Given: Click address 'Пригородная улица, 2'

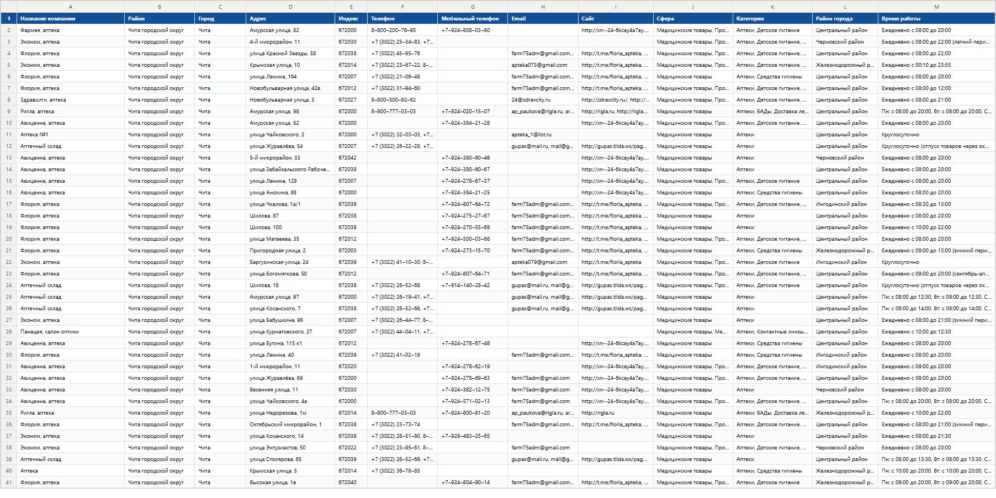Looking at the screenshot, I should point(290,251).
